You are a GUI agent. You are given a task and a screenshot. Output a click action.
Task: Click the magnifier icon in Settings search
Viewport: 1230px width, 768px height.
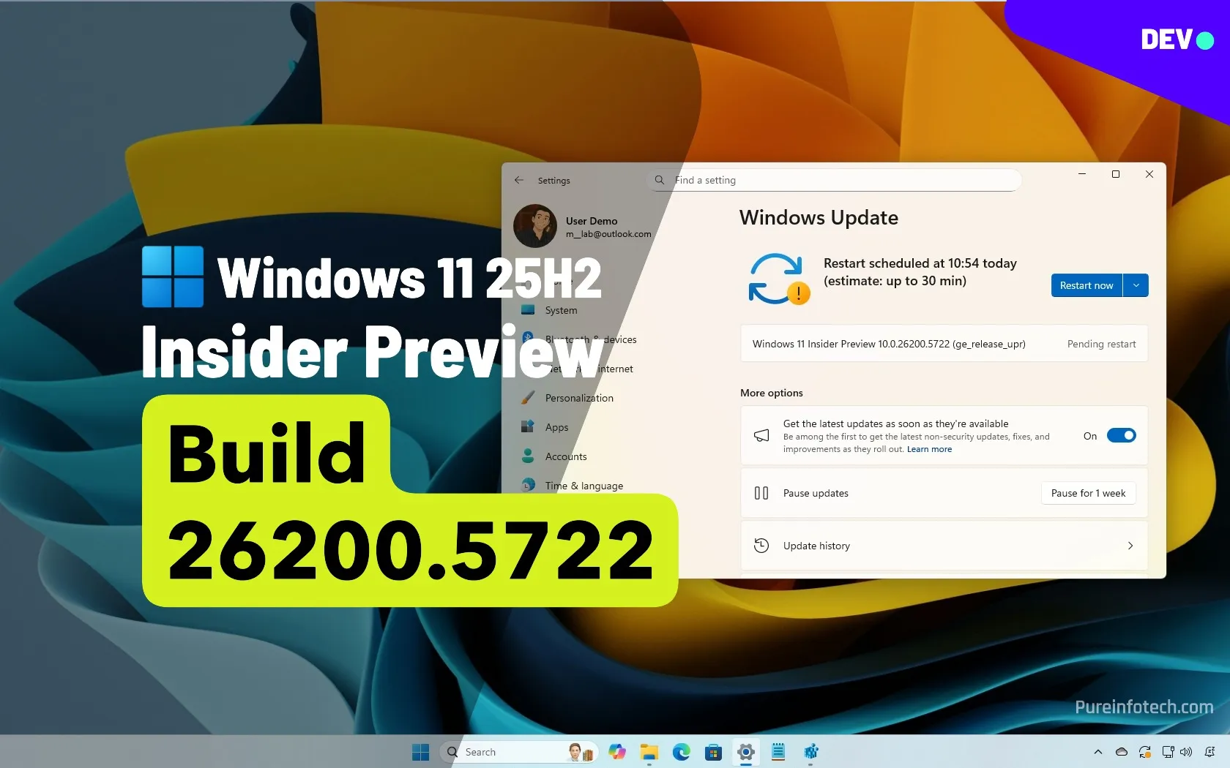point(660,180)
